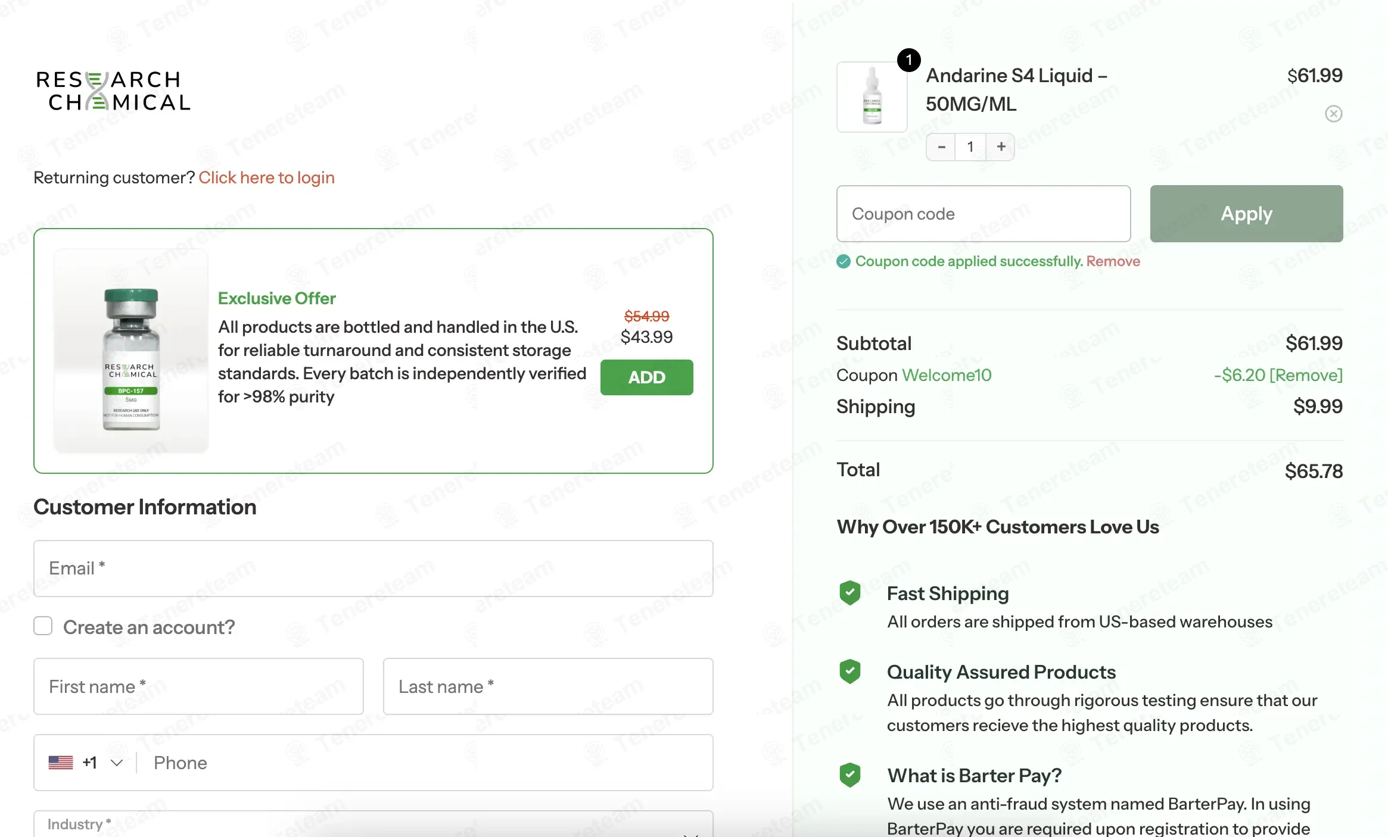The width and height of the screenshot is (1388, 837).
Task: Click the What is Barter Pay shield icon
Action: pos(849,775)
